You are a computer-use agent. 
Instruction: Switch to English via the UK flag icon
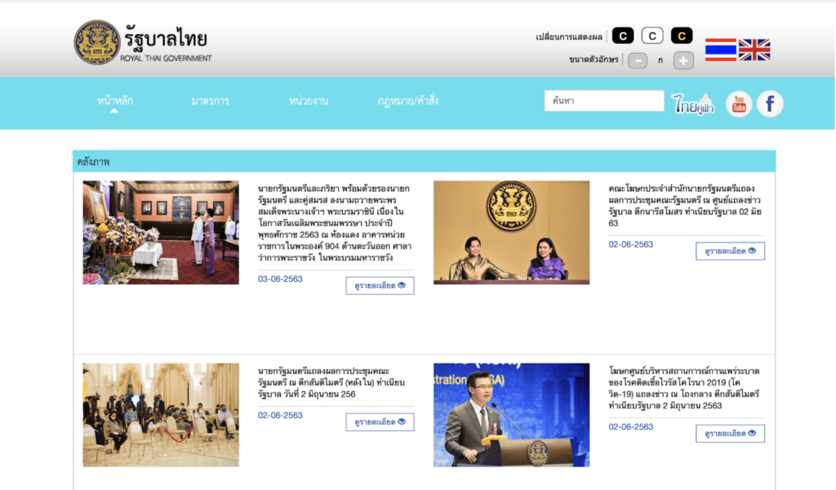[754, 49]
